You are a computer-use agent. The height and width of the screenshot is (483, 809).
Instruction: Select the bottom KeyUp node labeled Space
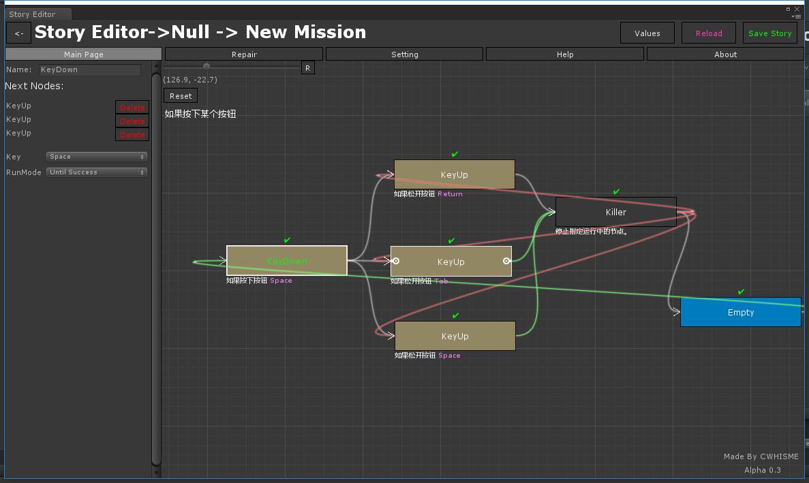pos(455,337)
